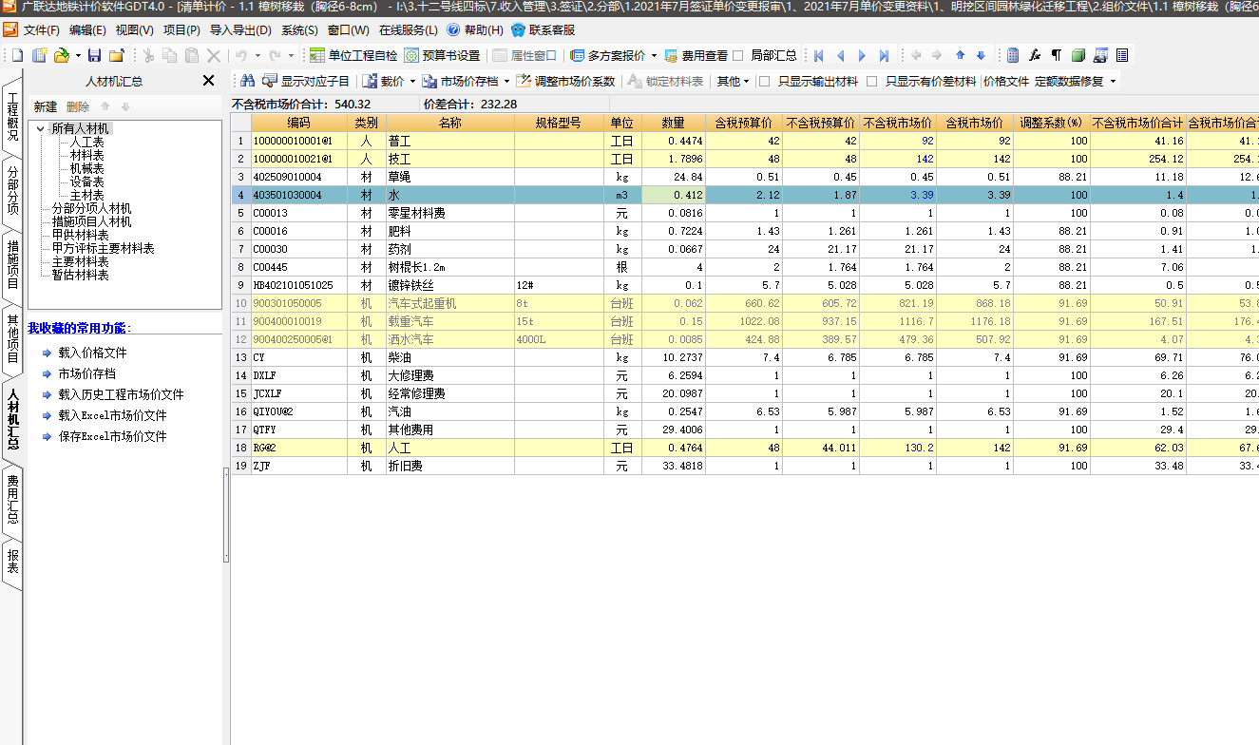Viewport: 1259px width, 745px height.
Task: Select the 柴油 row name cell
Action: click(x=450, y=357)
